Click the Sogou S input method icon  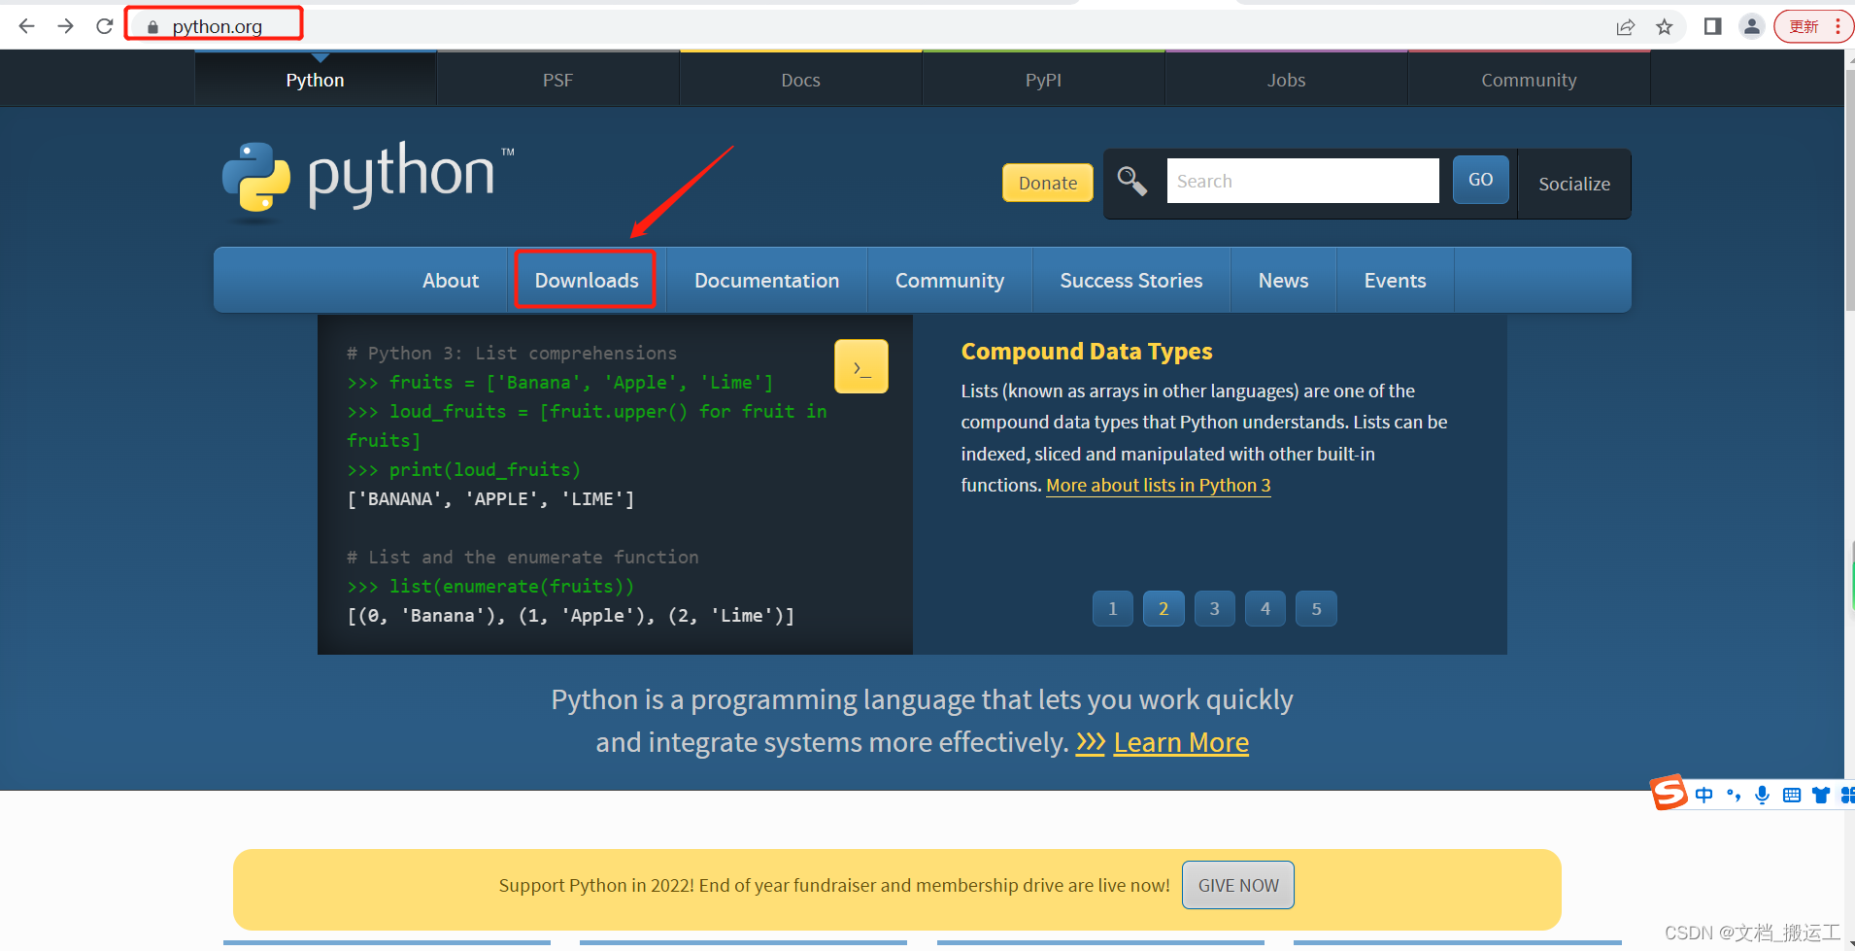tap(1669, 793)
